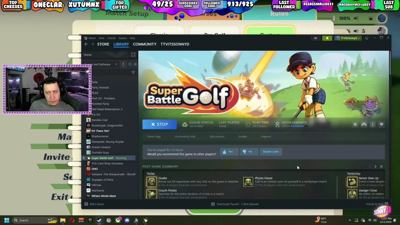Viewport: 400px width, 225px height.
Task: Toggle Super Battle Golf as favorite
Action: [x=381, y=124]
